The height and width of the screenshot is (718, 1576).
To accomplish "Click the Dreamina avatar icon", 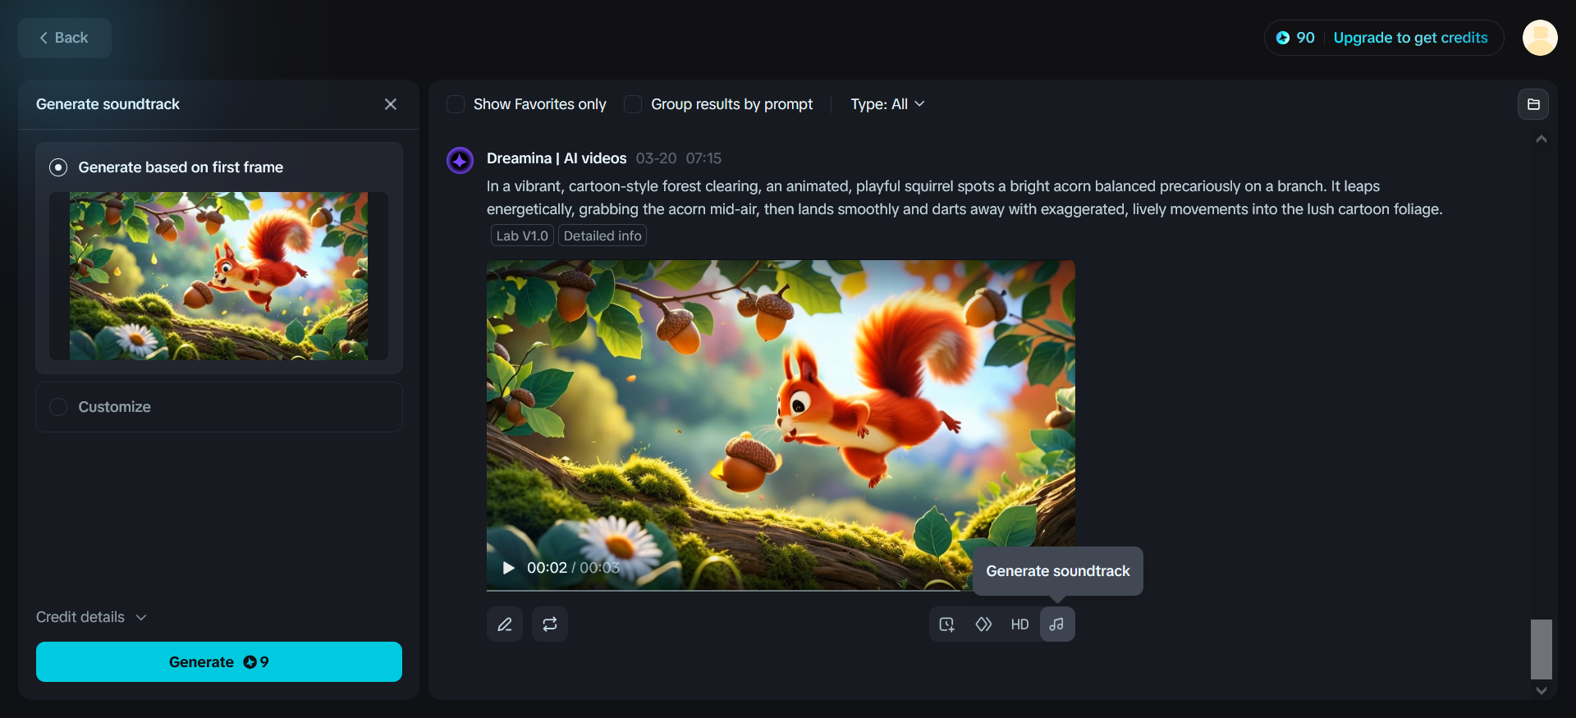I will point(460,160).
